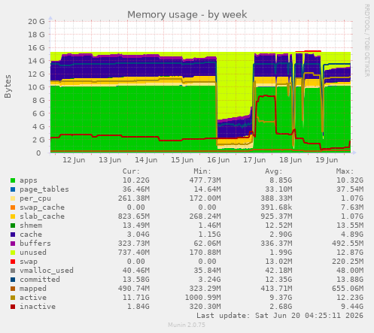This screenshot has height=333, width=374.
Task: Select the 'apps' legend label
Action: coord(29,180)
